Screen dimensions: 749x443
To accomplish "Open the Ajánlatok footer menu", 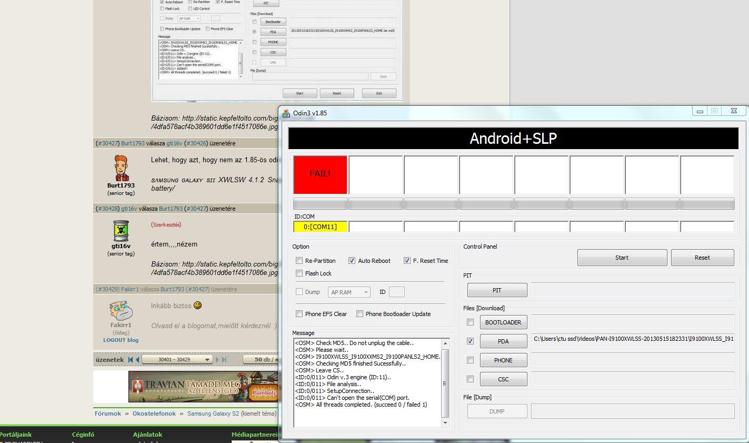I will point(147,435).
